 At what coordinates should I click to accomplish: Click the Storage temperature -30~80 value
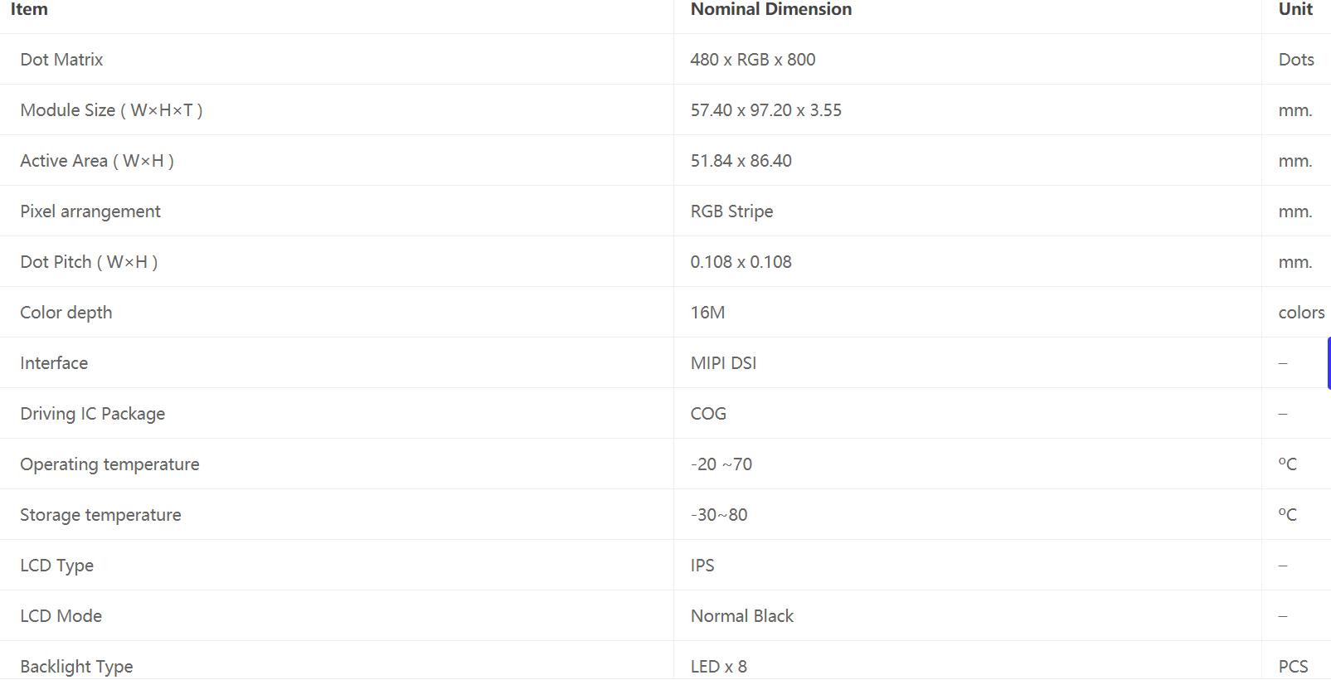[719, 515]
